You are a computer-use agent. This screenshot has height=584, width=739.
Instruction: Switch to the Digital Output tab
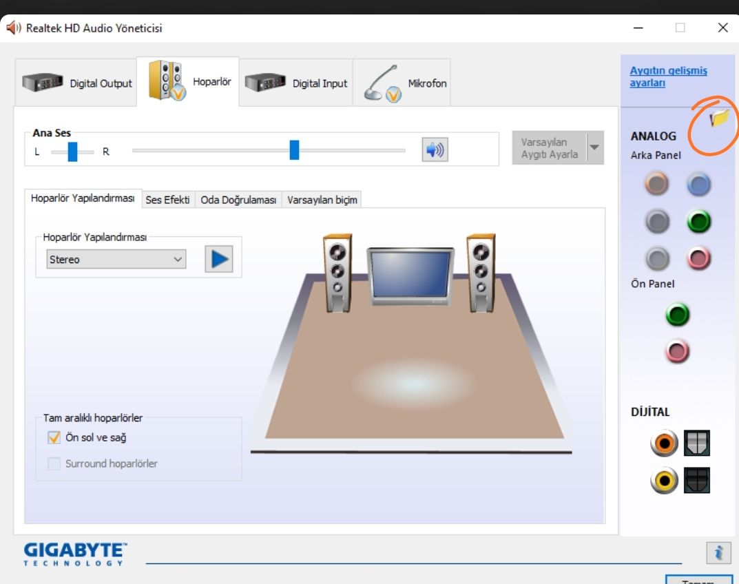pos(76,83)
